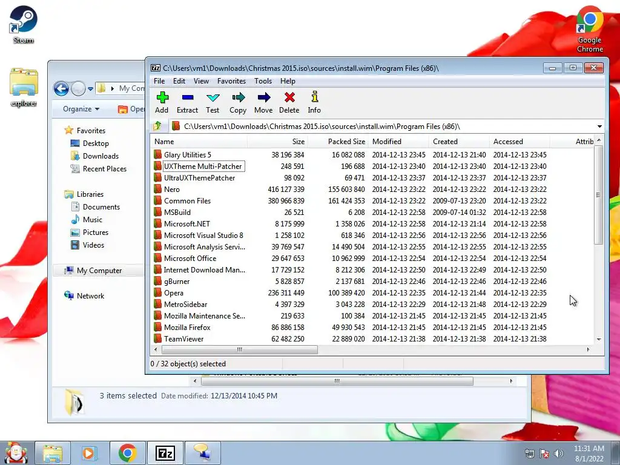Open the Favorites menu
Screen dimensions: 620x465
click(x=232, y=81)
